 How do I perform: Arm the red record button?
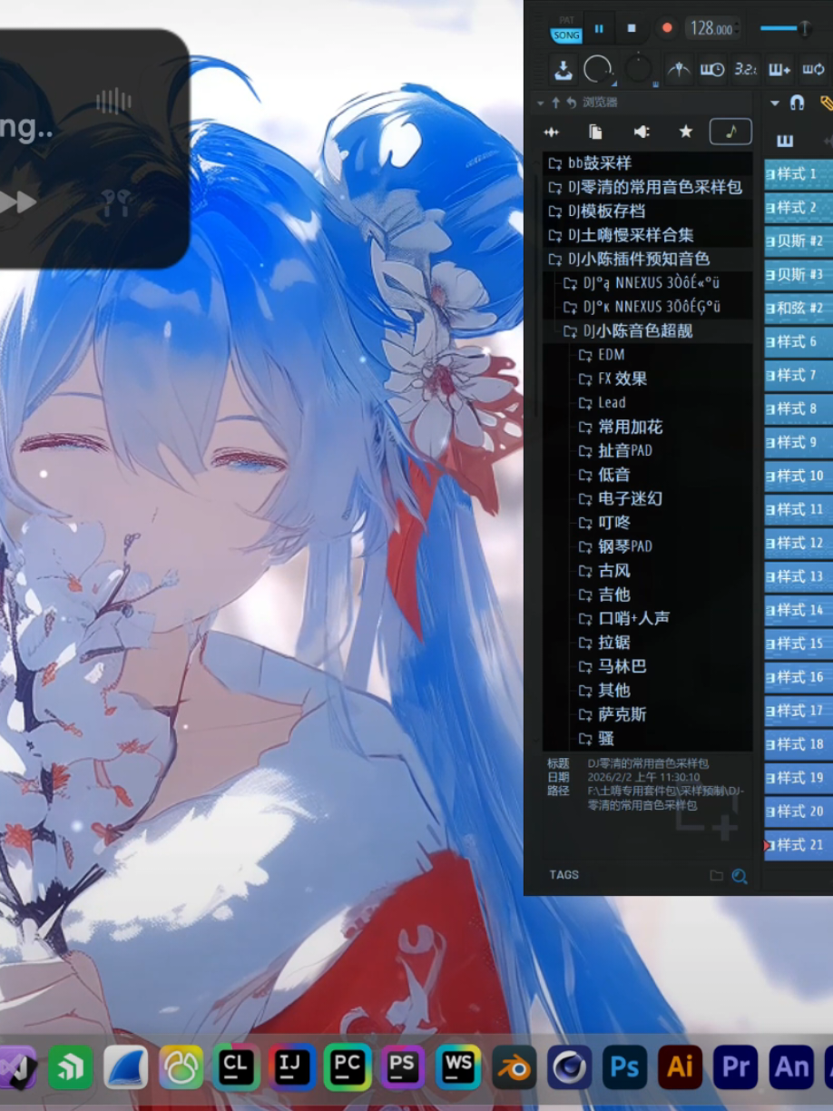667,28
